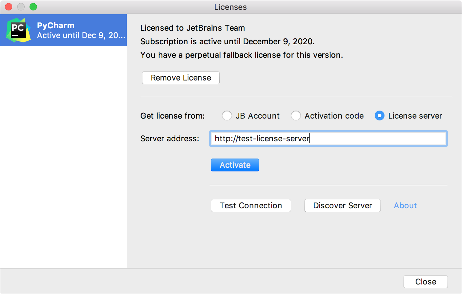The height and width of the screenshot is (294, 462).
Task: Click the Active until Dec 9 subtitle
Action: (x=81, y=35)
